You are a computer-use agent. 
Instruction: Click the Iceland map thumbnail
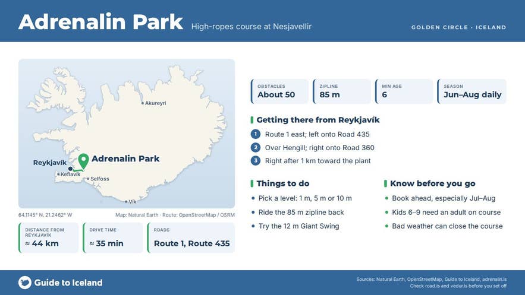(127, 134)
